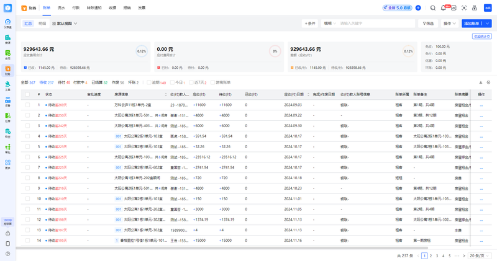Open the column settings gear above the table
Viewport: 497px width, 261px height.
pos(488,82)
